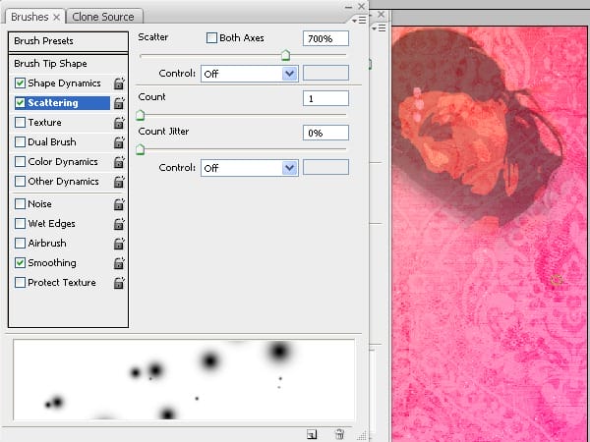
Task: Open the Scatter Control dropdown
Action: (x=250, y=74)
